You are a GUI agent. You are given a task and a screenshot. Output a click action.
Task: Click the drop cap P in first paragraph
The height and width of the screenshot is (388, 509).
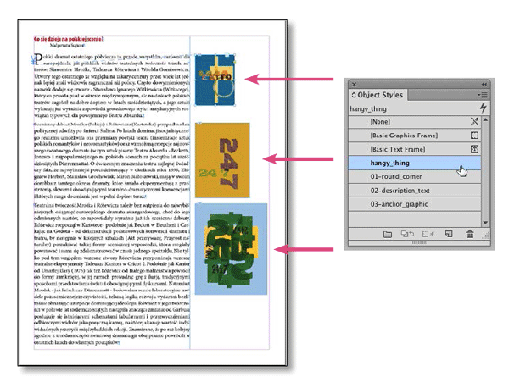click(x=38, y=59)
